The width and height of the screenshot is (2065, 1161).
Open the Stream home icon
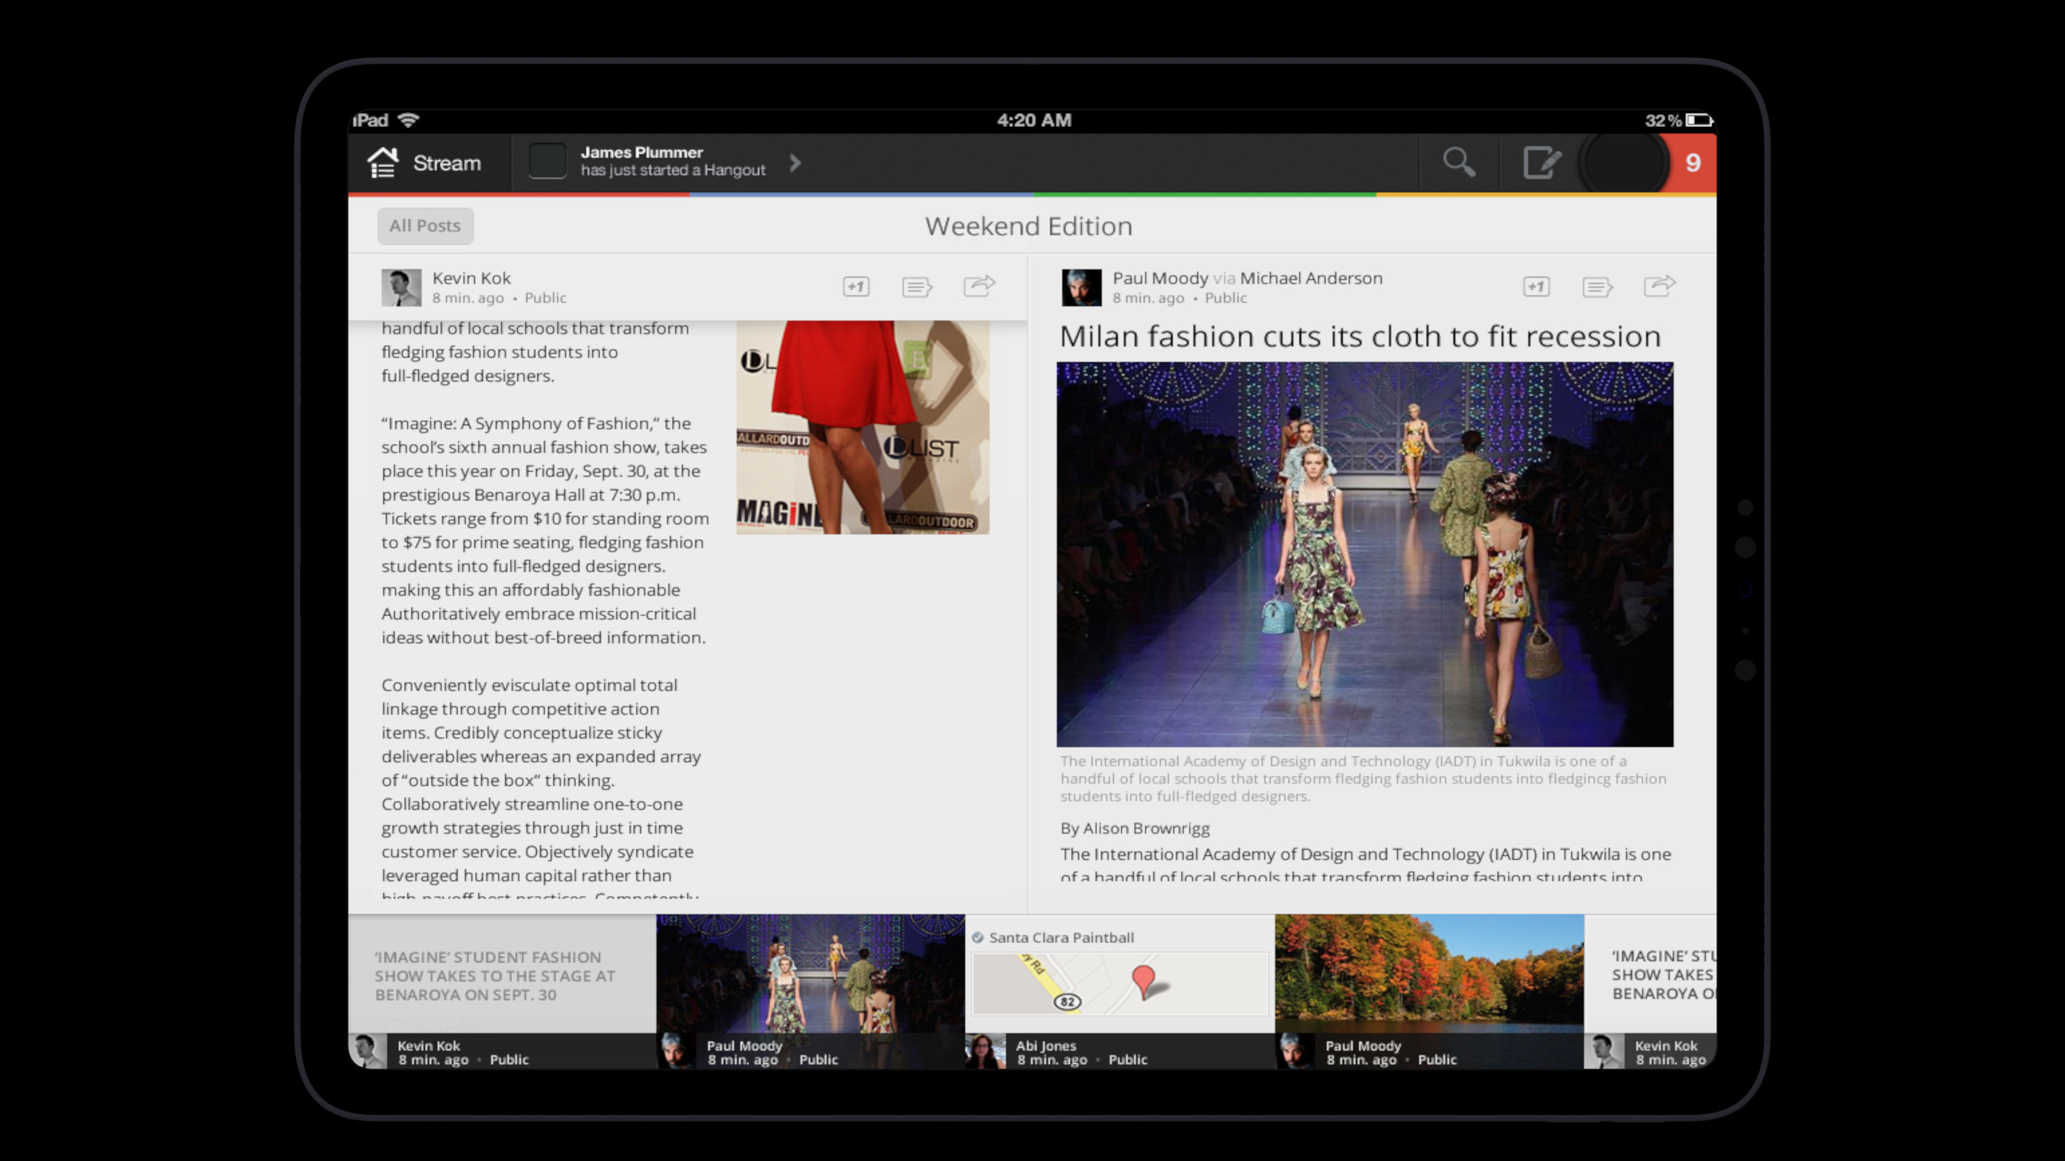click(x=382, y=163)
